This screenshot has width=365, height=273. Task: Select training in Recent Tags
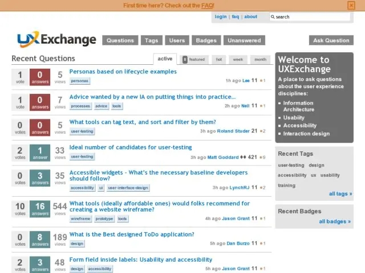coord(286,185)
